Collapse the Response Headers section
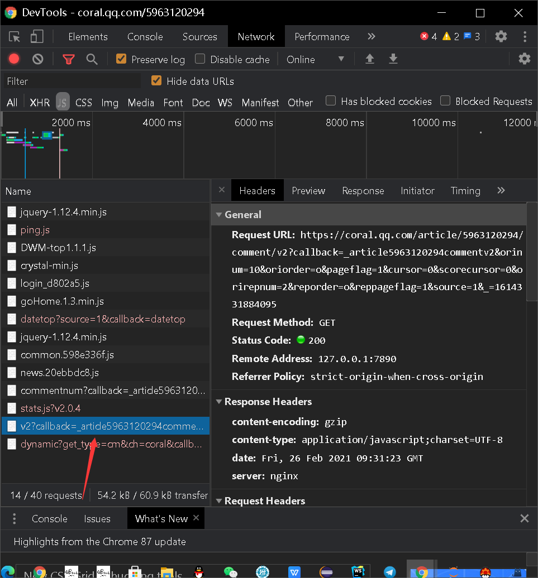 [219, 402]
